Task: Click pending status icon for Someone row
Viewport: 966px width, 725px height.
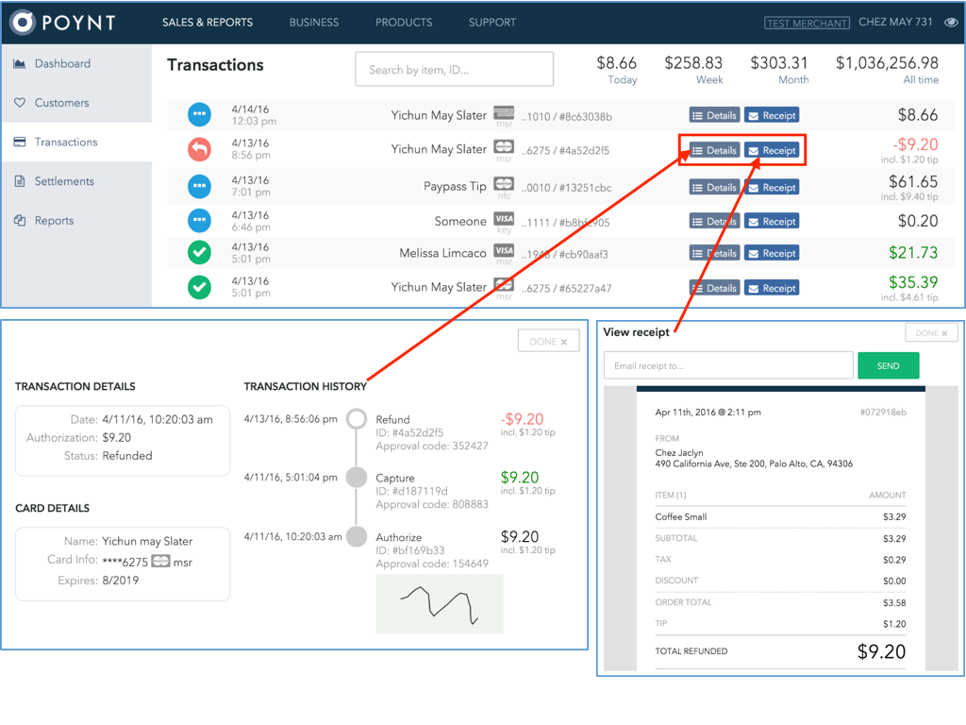Action: [x=199, y=220]
